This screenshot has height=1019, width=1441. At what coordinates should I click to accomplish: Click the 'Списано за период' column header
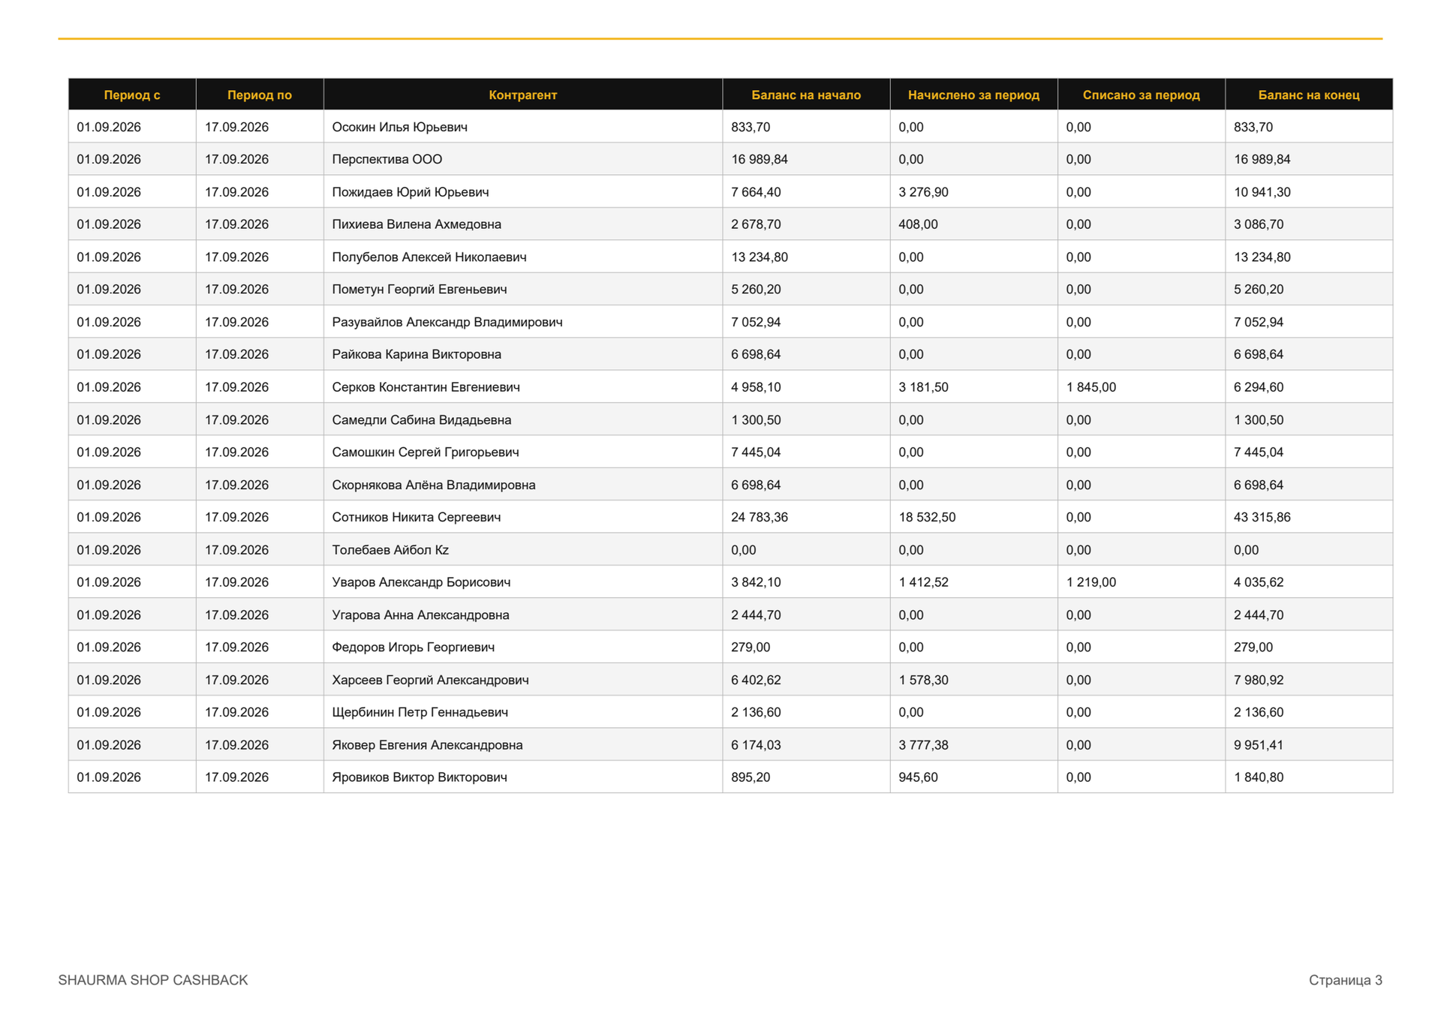1141,95
